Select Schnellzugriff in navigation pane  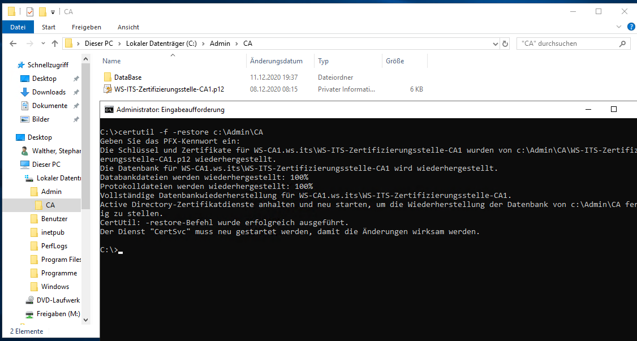[x=48, y=65]
